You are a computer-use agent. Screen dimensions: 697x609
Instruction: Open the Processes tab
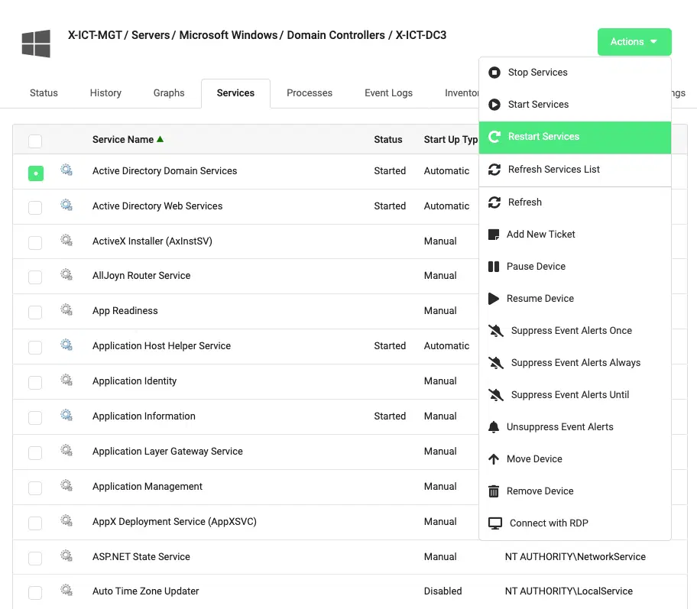[x=310, y=93]
